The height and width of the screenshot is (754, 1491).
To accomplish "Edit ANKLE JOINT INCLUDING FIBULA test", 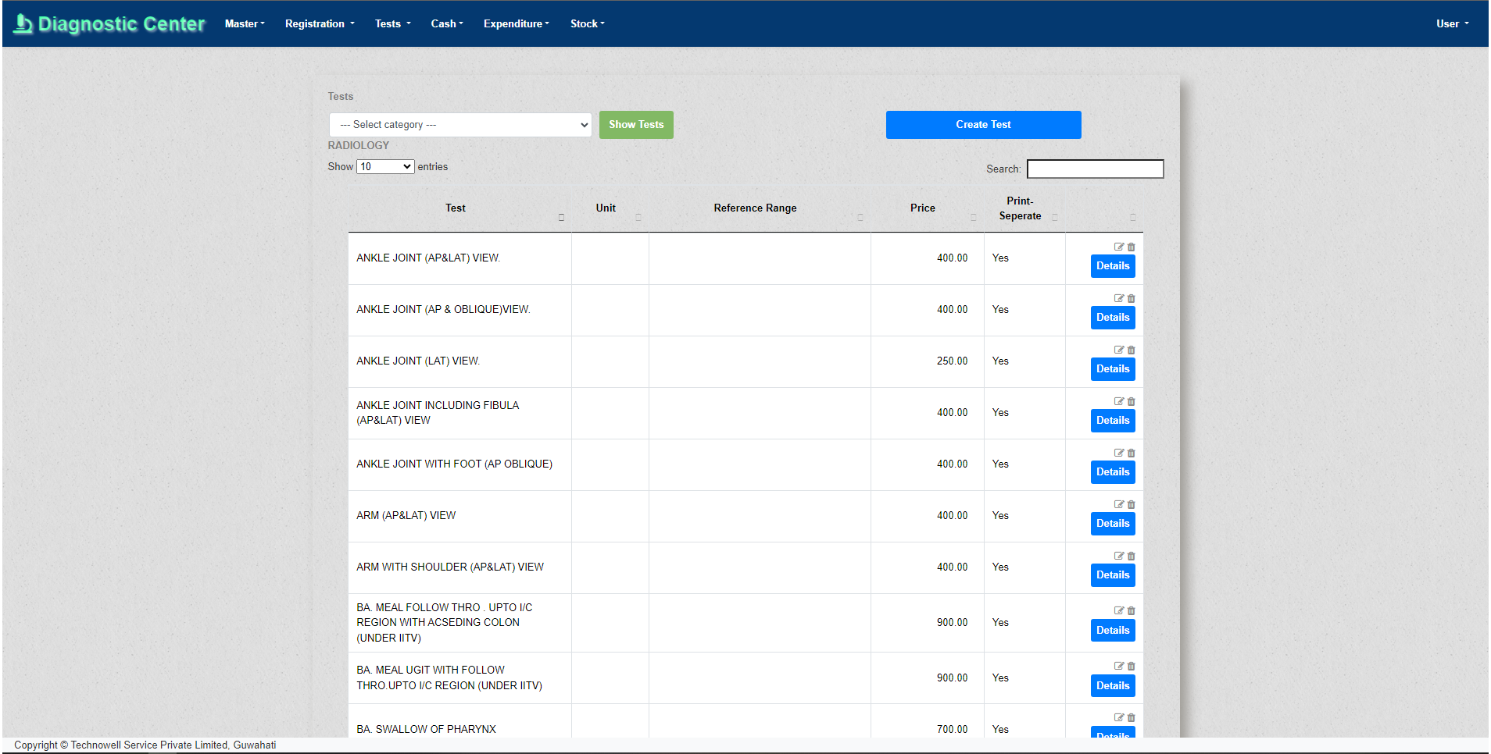I will 1119,401.
